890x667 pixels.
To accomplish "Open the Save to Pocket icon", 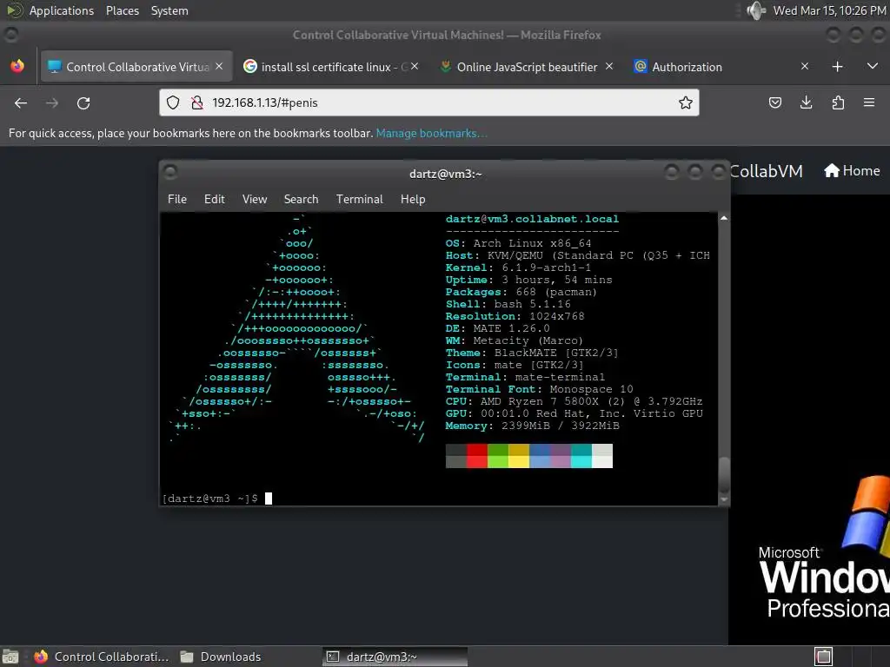I will [774, 102].
